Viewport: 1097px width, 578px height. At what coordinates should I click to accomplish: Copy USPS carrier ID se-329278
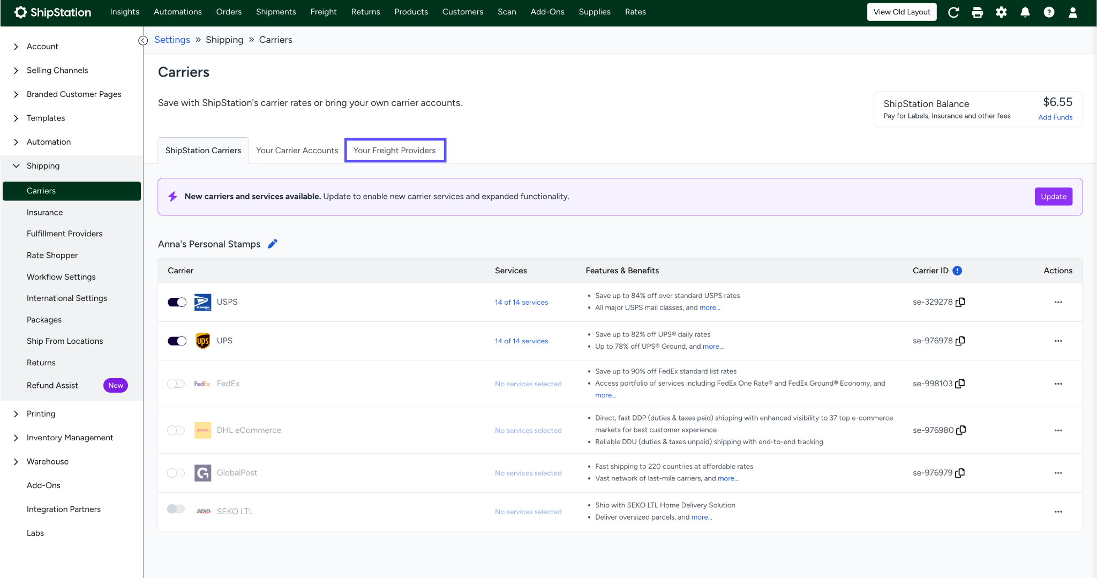960,302
